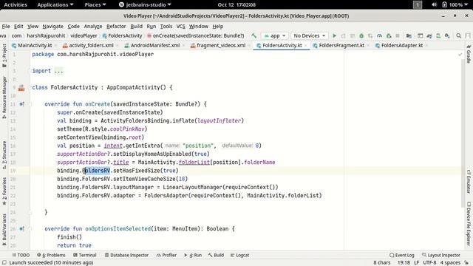Viewport: 473px width, 266px height.
Task: Open the Build menu
Action: pos(136,27)
